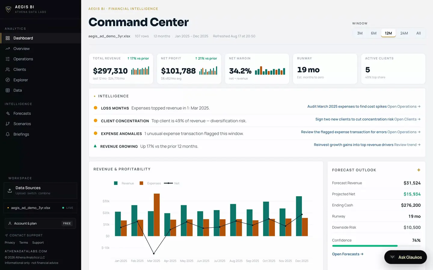The image size is (433, 270).
Task: Toggle the Expenses series in chart legend
Action: (x=150, y=183)
